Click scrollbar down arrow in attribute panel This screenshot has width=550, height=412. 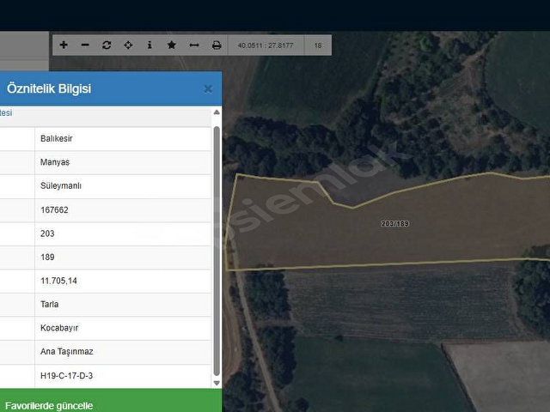tap(217, 383)
